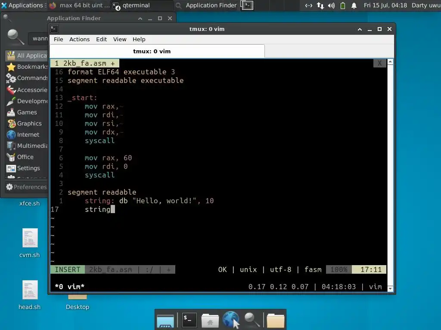
Task: Click the up-down data transfer tray icon
Action: click(320, 6)
